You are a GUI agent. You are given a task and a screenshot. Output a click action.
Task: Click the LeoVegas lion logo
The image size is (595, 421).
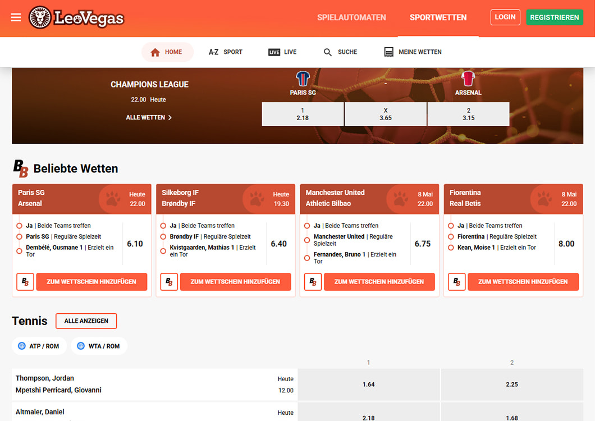(x=40, y=17)
